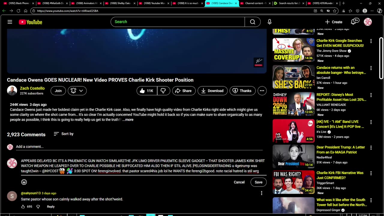The image size is (384, 216).
Task: Go back in the browser
Action: pyautogui.click(x=4, y=11)
